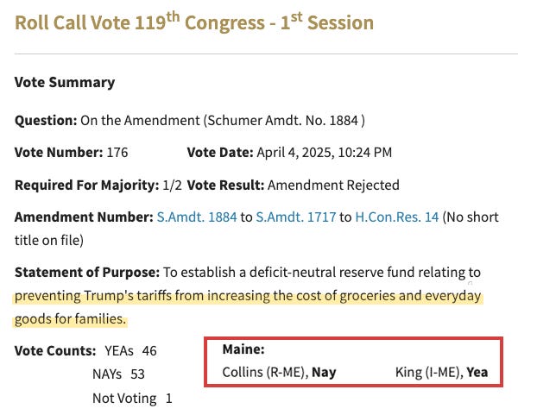Click the Question label text
This screenshot has height=415, width=537.
pyautogui.click(x=46, y=121)
